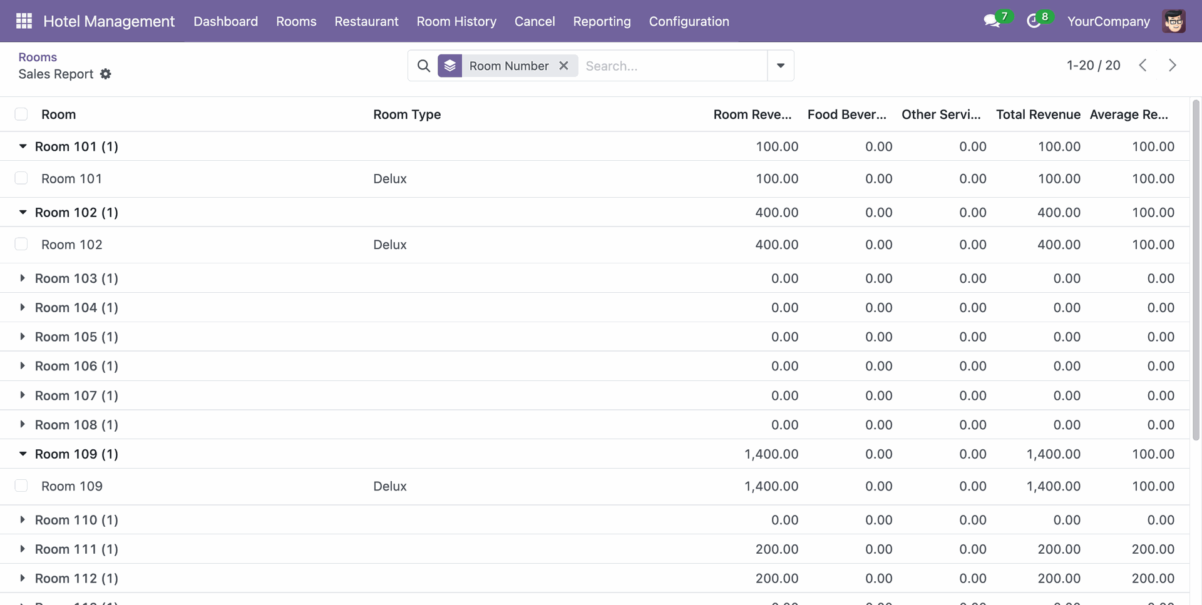This screenshot has height=605, width=1202.
Task: Remove the Room Number group filter
Action: click(x=563, y=66)
